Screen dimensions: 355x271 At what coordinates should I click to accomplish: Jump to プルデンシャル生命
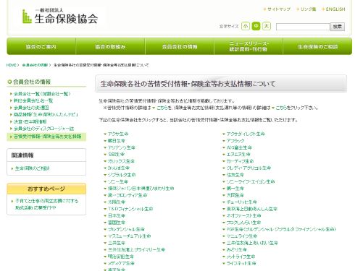click(x=126, y=229)
